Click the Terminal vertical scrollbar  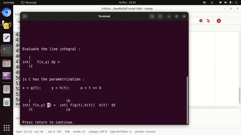pyautogui.click(x=188, y=100)
